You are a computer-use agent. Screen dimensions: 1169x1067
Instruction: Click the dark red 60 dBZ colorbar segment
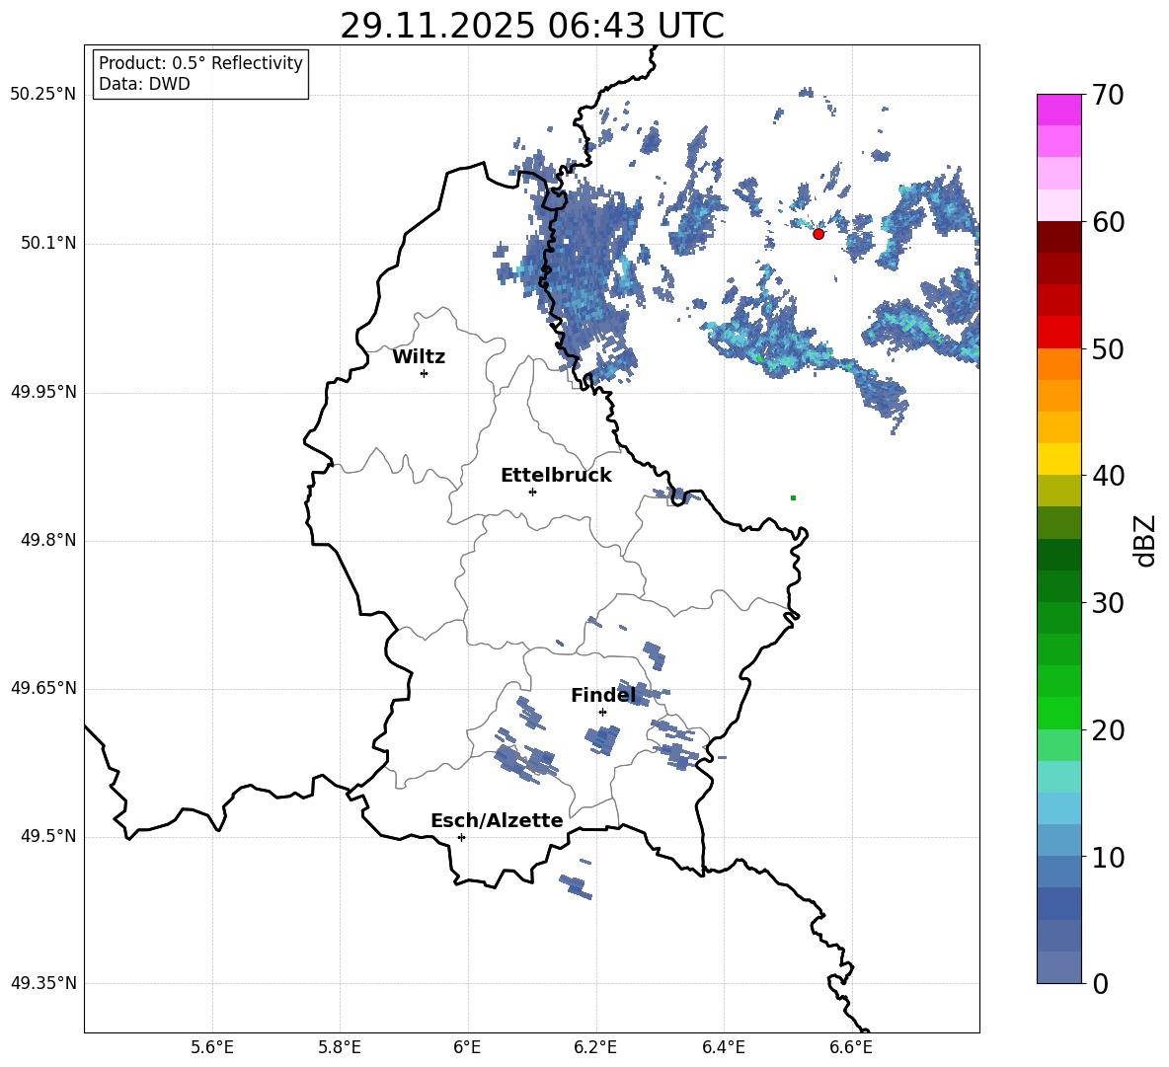coord(1059,237)
